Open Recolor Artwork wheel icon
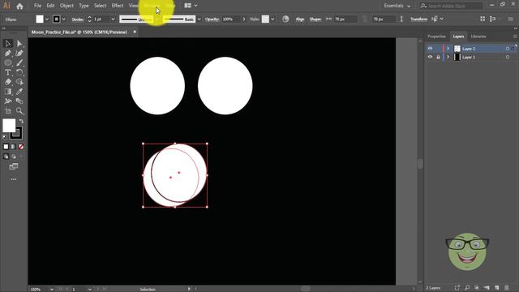519x292 pixels. pyautogui.click(x=285, y=19)
